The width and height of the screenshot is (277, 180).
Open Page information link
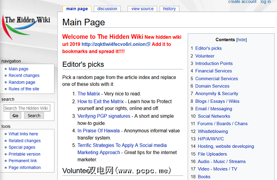(x=24, y=168)
